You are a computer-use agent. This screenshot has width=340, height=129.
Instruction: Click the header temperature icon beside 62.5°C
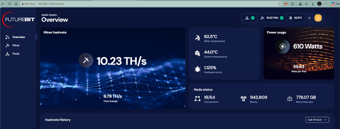(x=290, y=18)
